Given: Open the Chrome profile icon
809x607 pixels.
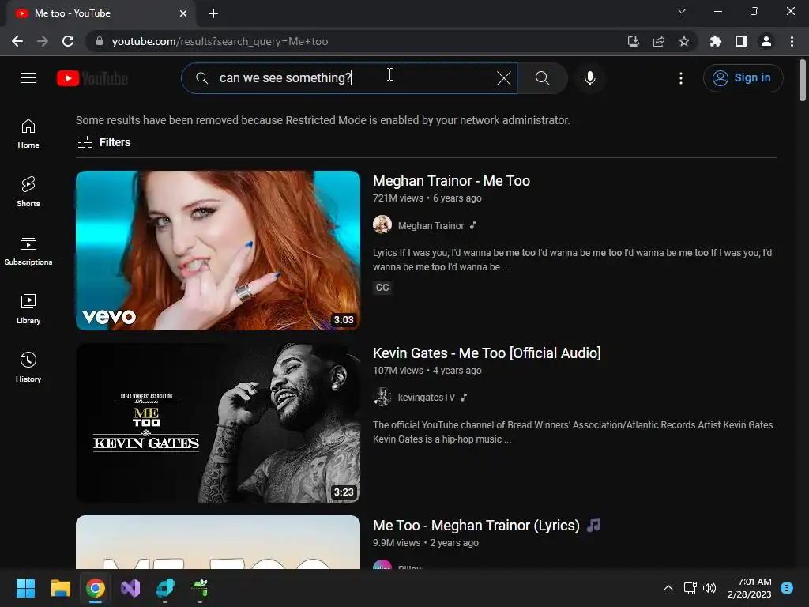Looking at the screenshot, I should [766, 41].
